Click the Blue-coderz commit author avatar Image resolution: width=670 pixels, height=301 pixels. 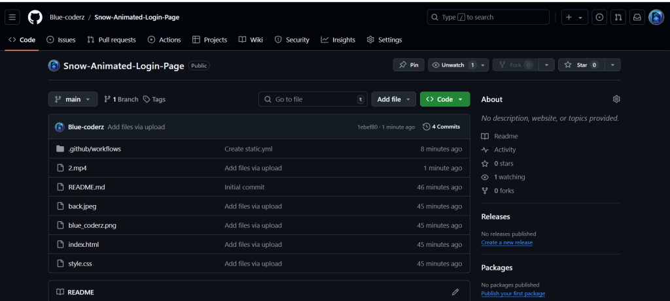60,127
